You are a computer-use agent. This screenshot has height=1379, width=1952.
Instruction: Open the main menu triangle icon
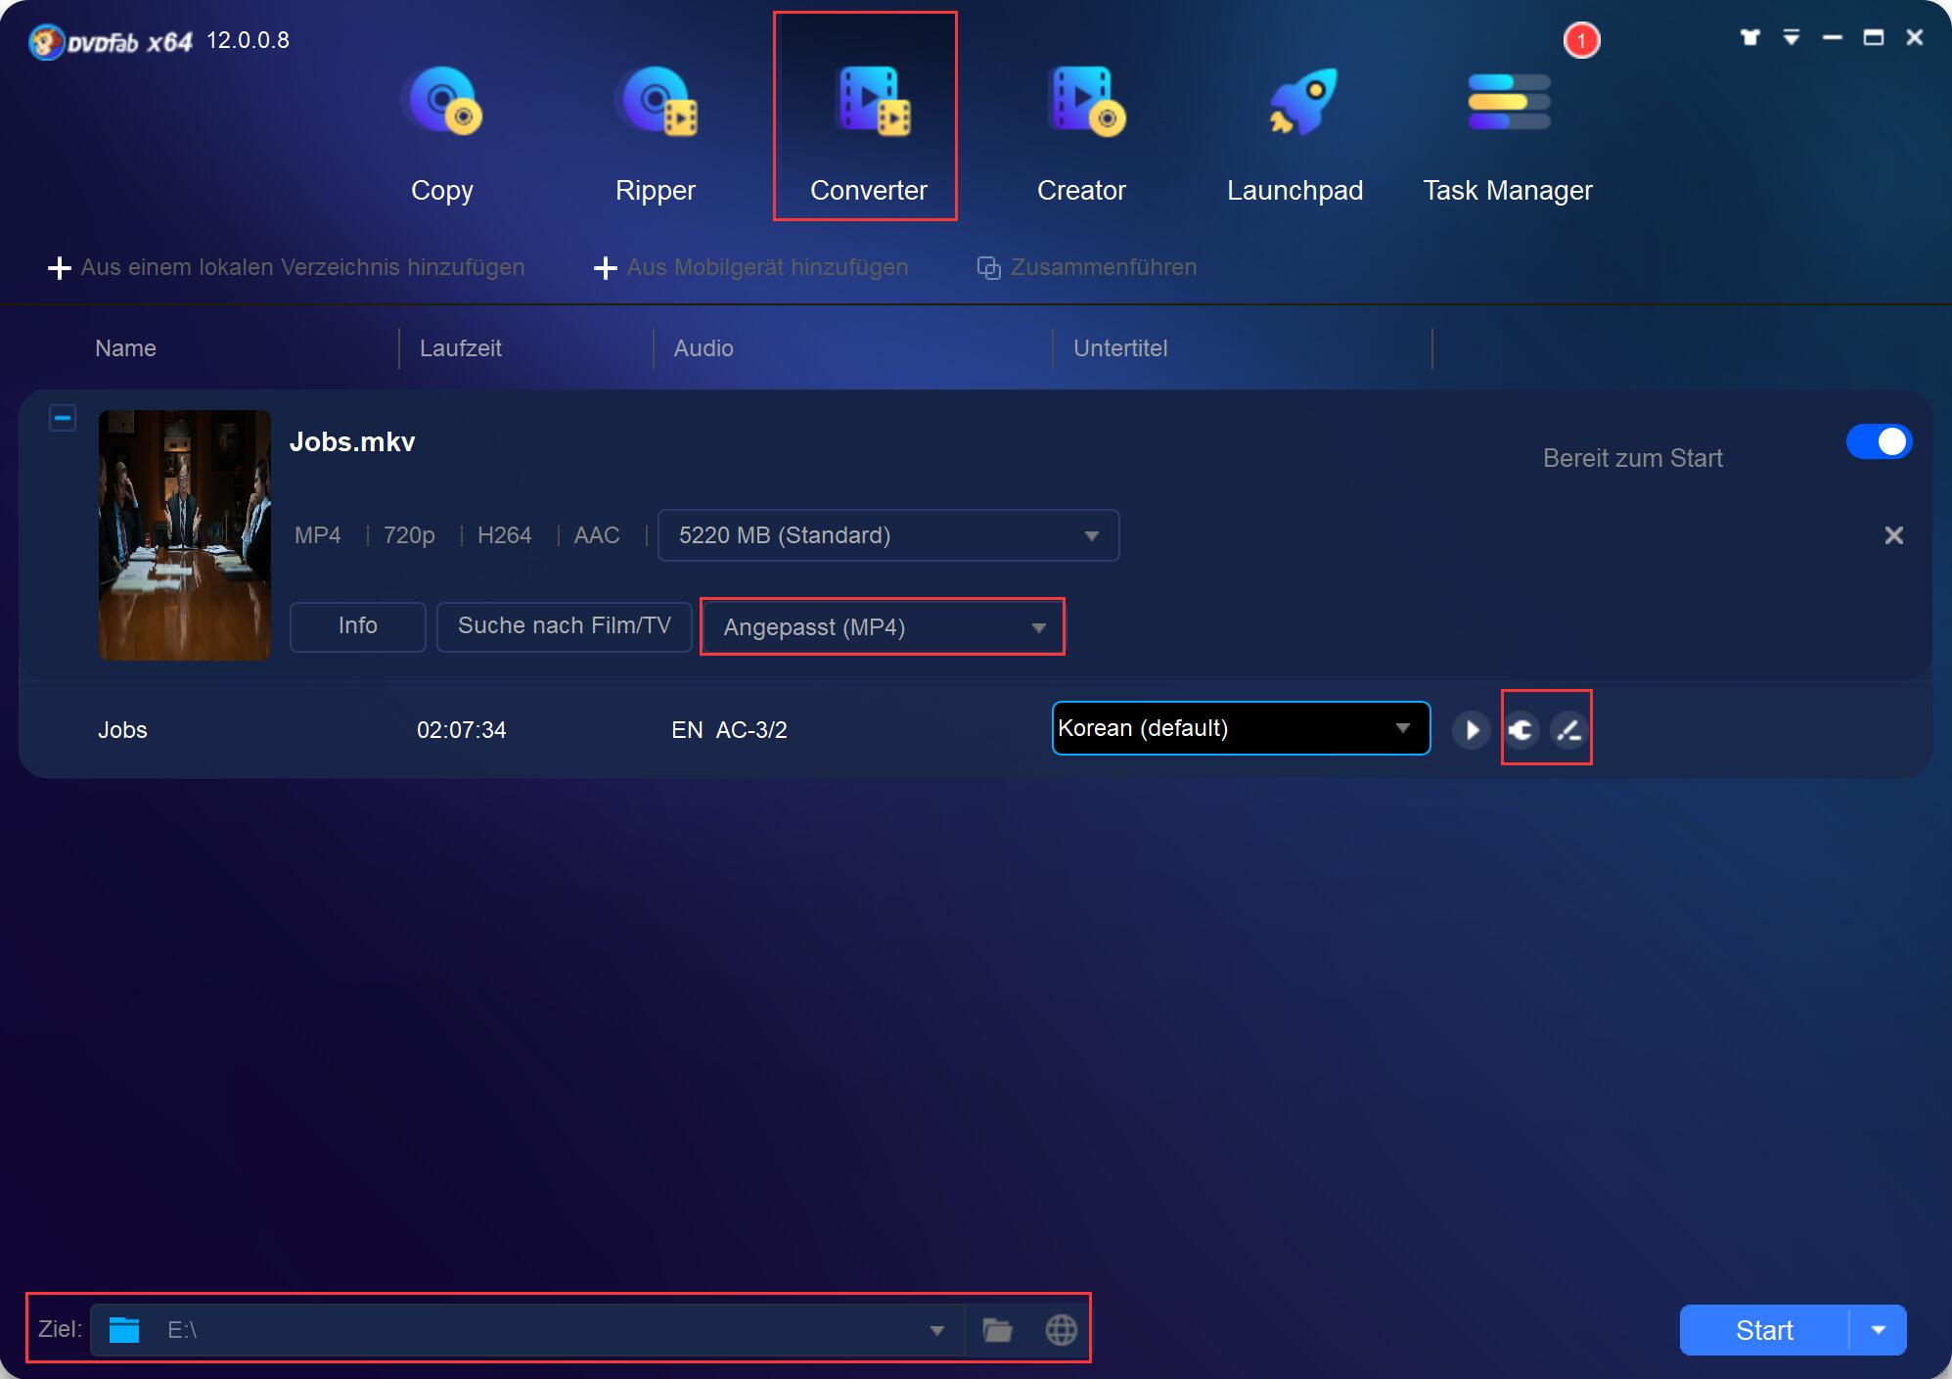pyautogui.click(x=1791, y=37)
